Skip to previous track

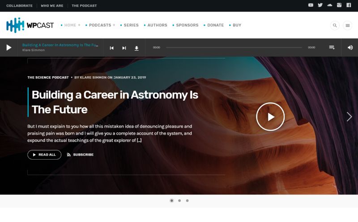[x=111, y=48]
